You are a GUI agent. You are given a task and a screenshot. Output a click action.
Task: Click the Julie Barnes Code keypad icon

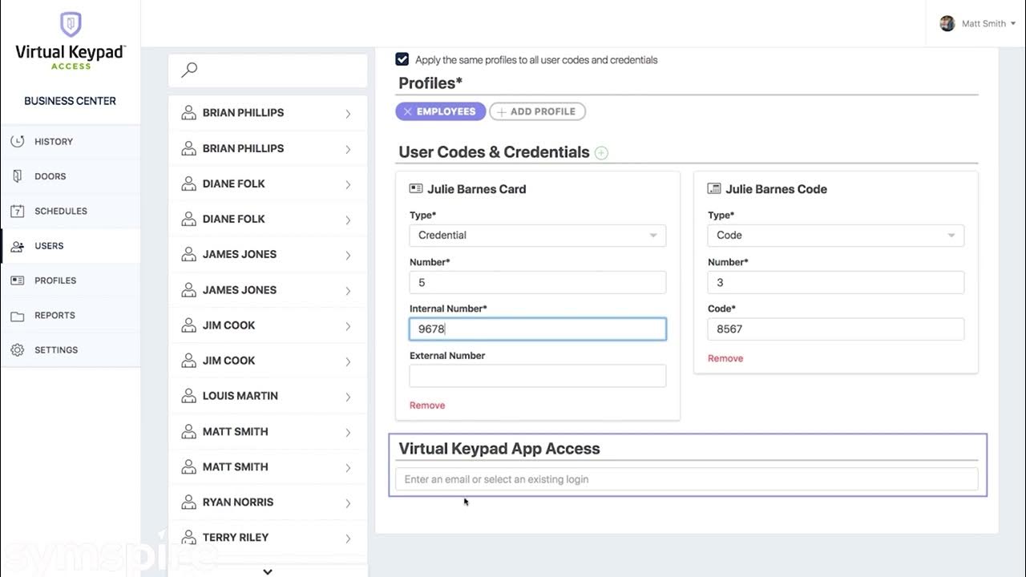coord(714,189)
